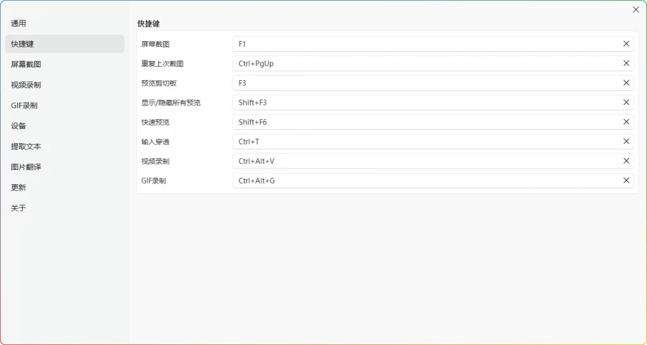Open 视频录制 settings in sidebar
The image size is (647, 345).
pos(65,85)
